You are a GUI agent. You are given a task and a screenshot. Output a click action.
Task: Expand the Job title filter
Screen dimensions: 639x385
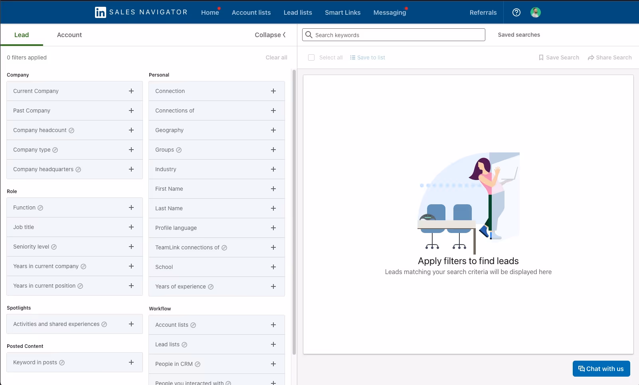pyautogui.click(x=75, y=227)
